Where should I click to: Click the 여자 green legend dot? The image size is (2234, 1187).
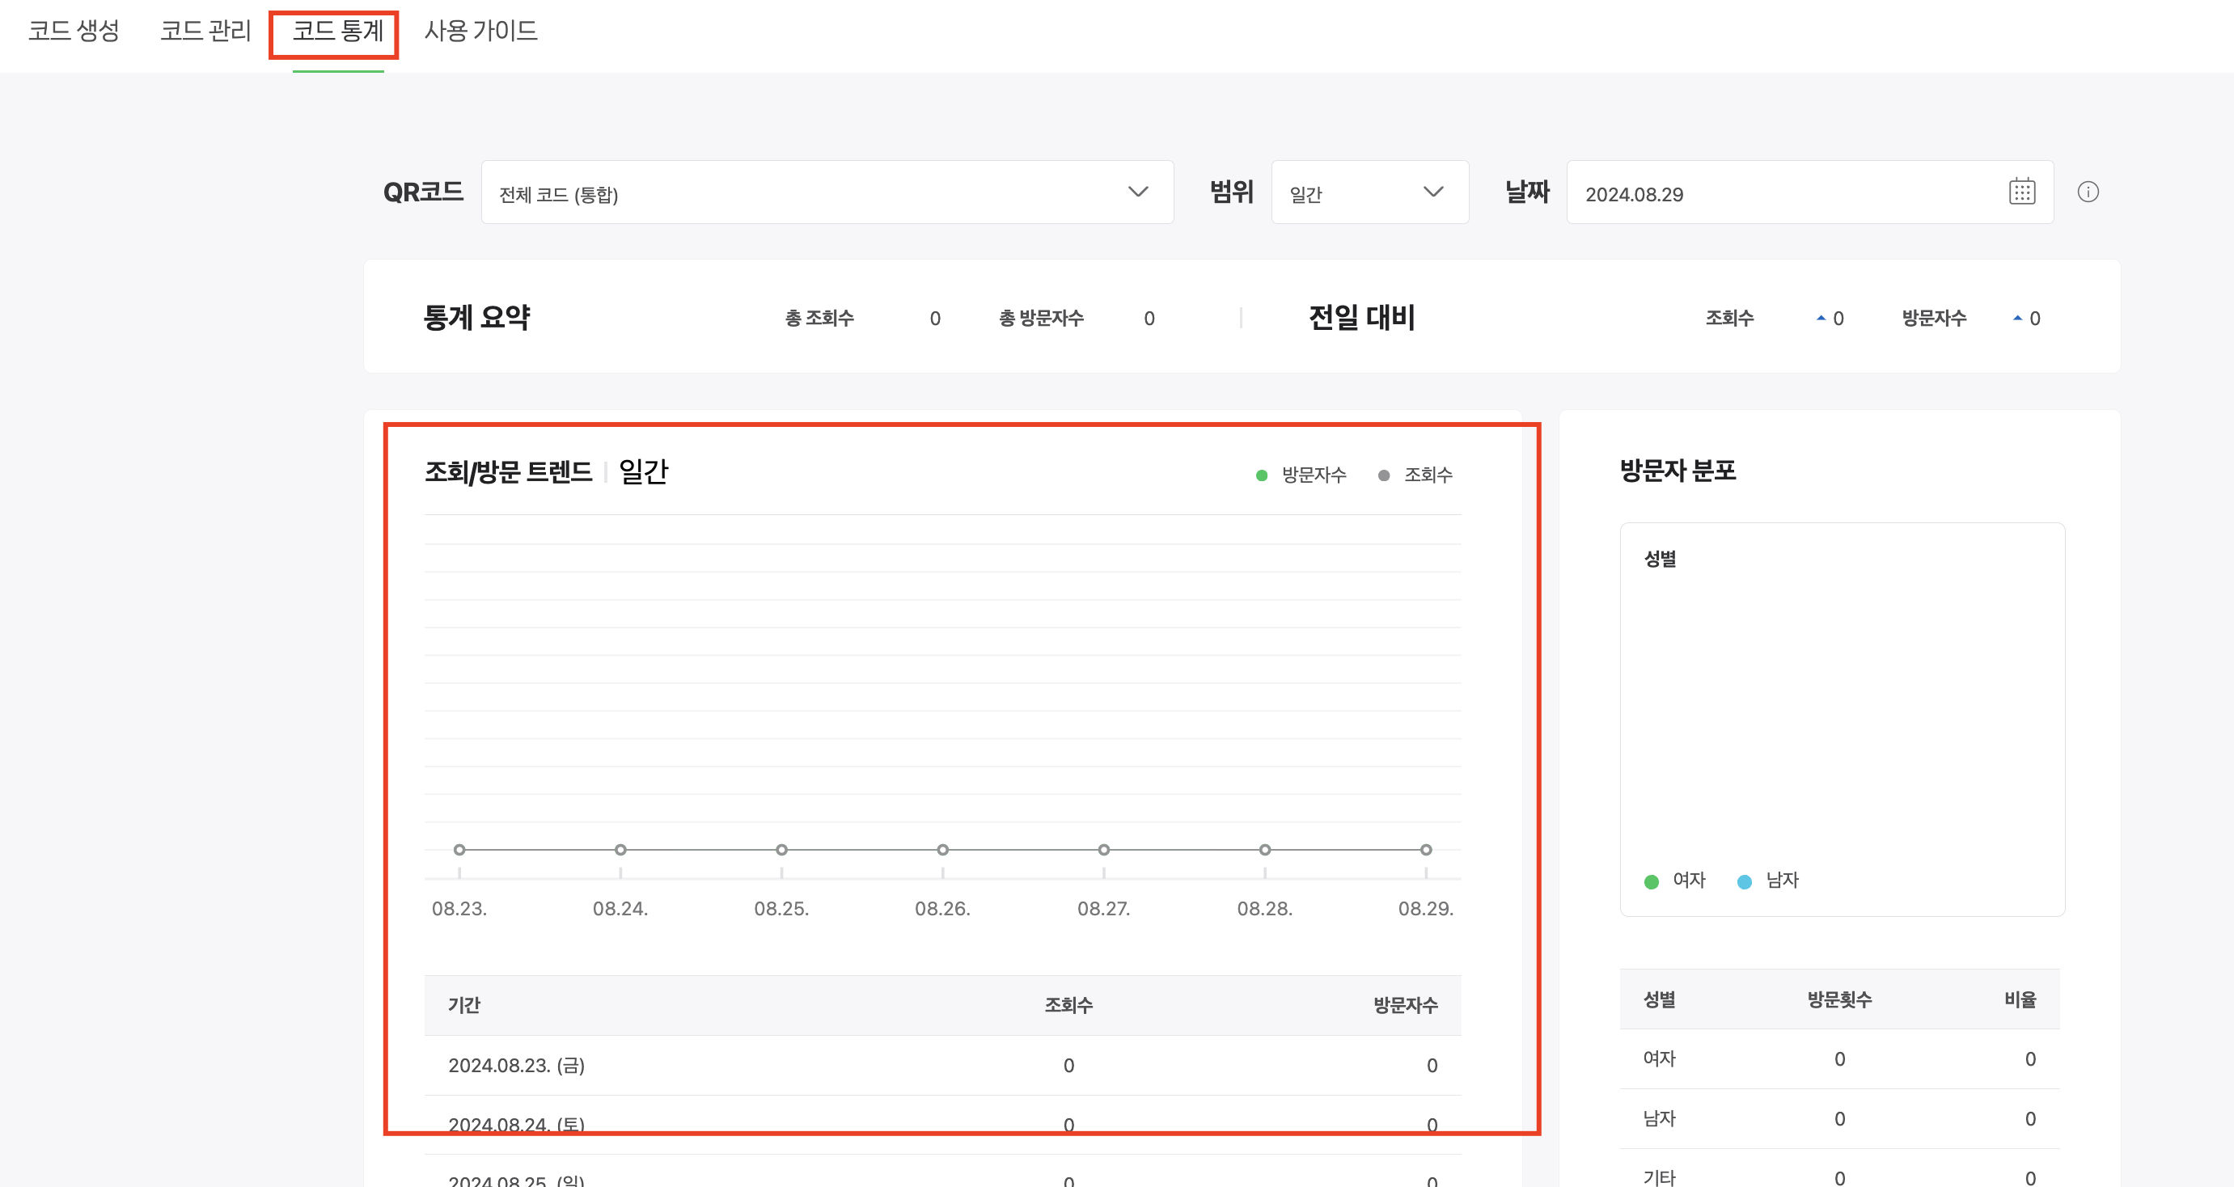(1651, 882)
